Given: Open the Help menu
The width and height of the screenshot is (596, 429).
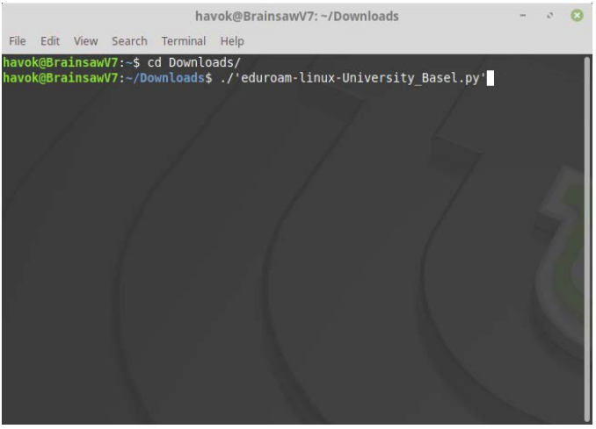Looking at the screenshot, I should point(232,41).
